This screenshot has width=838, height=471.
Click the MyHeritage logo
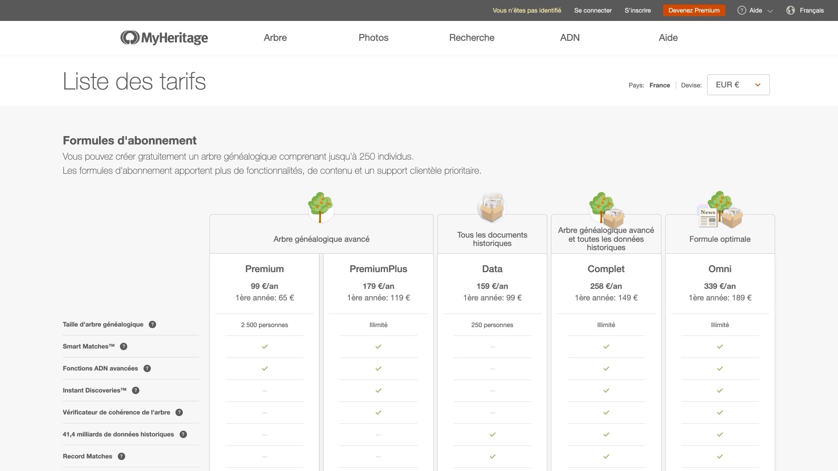(164, 38)
